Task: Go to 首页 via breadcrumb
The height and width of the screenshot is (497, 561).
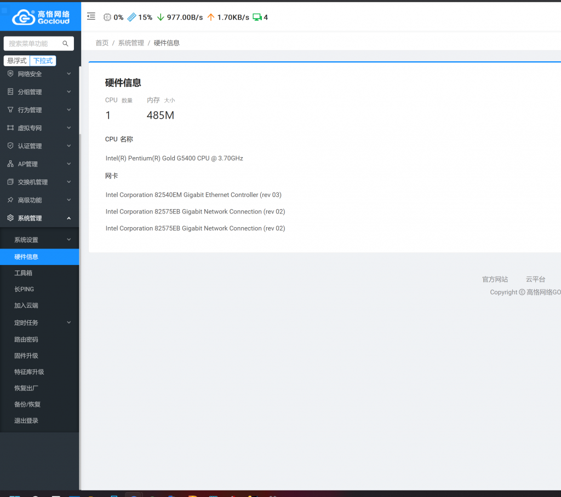Action: coord(102,43)
